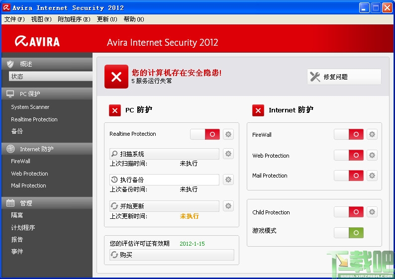Viewport: 395px width, 279px height.
Task: Select 状态 in the sidebar
Action: (51, 76)
